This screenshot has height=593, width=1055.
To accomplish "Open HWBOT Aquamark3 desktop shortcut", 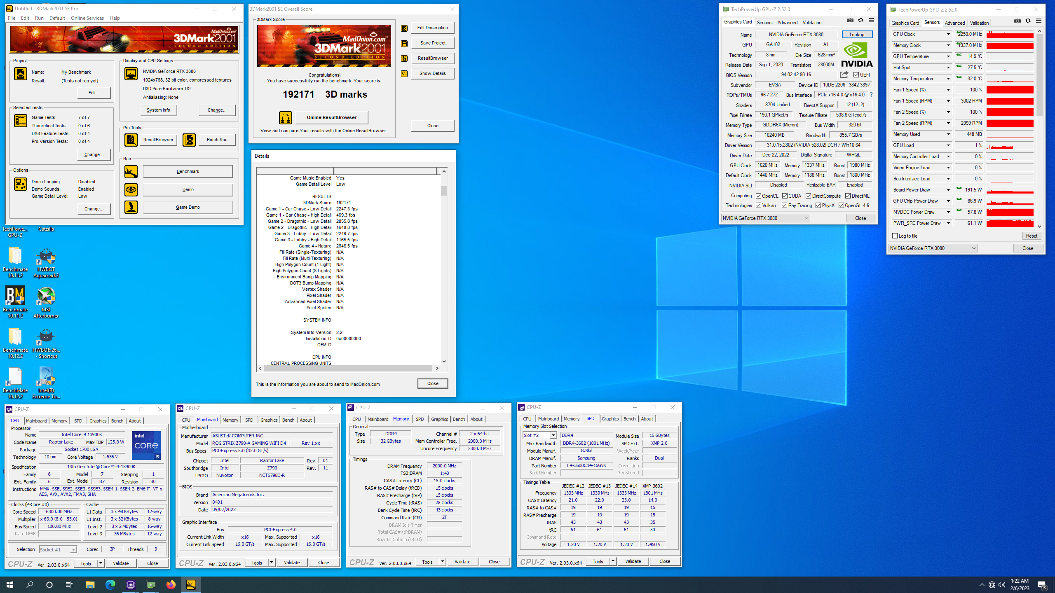I will (x=46, y=263).
